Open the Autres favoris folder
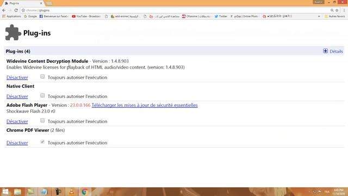Screen dimensions: 348x196 [335, 16]
